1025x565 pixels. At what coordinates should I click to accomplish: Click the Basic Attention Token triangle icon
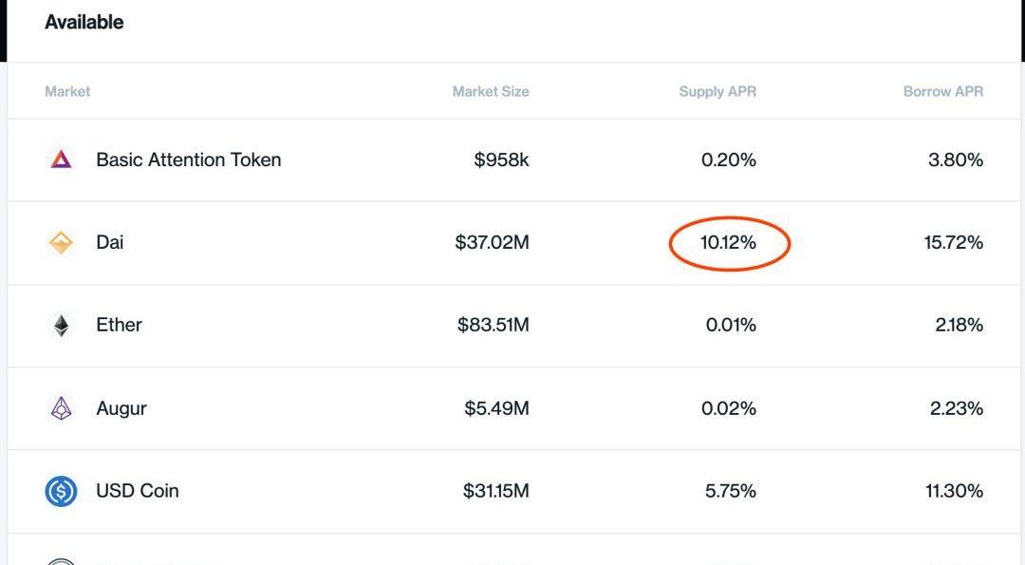coord(61,159)
